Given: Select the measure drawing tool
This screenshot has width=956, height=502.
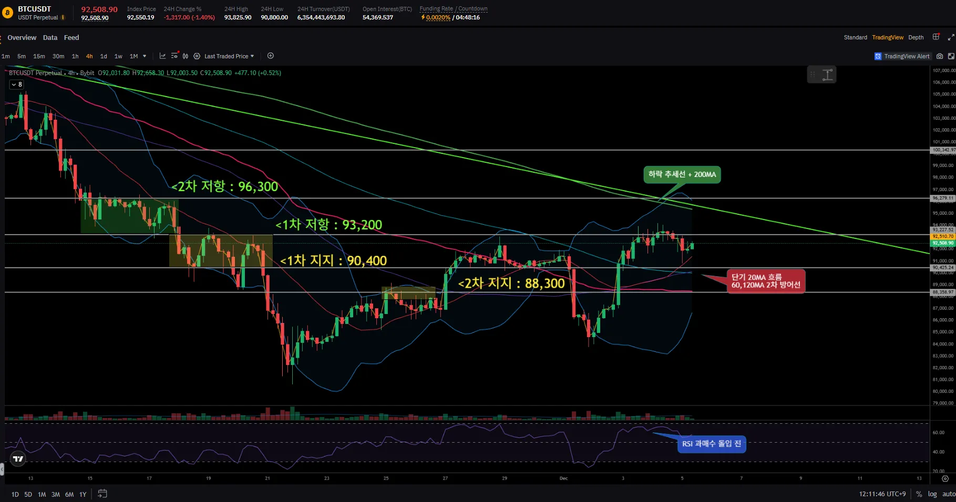Looking at the screenshot, I should [828, 75].
